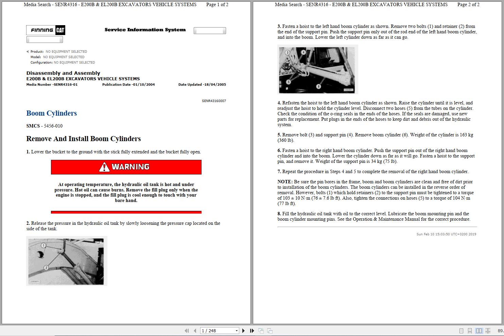Jump to the first page
This screenshot has height=336, width=504.
point(187,330)
